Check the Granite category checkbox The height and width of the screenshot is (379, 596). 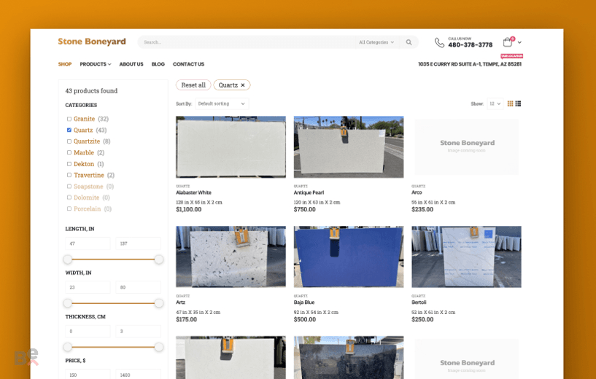(69, 119)
